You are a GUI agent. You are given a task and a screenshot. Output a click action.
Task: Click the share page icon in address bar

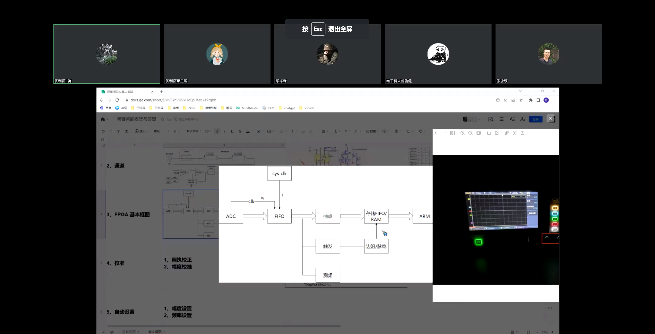(513, 100)
